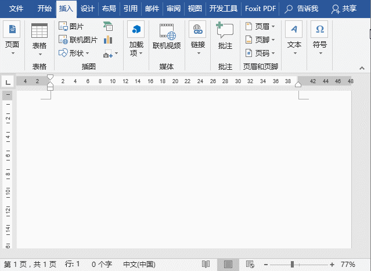Click the 77% zoom level

348,264
